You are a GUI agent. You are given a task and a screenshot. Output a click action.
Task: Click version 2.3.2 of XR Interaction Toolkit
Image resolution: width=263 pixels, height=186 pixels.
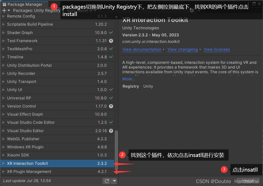(102, 164)
